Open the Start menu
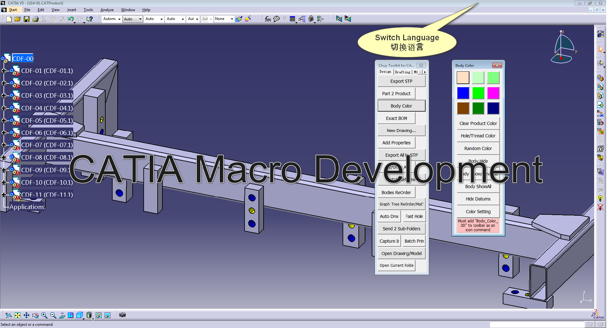Screen dimensions: 609x328 (x=13, y=10)
